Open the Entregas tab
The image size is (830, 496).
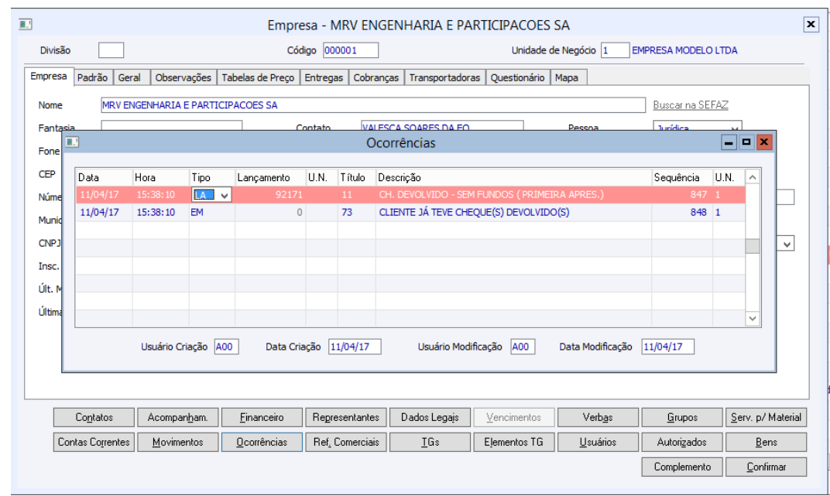(x=324, y=77)
